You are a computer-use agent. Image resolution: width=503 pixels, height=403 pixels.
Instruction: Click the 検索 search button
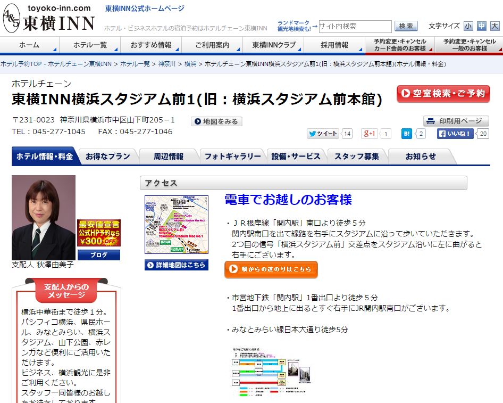point(406,26)
